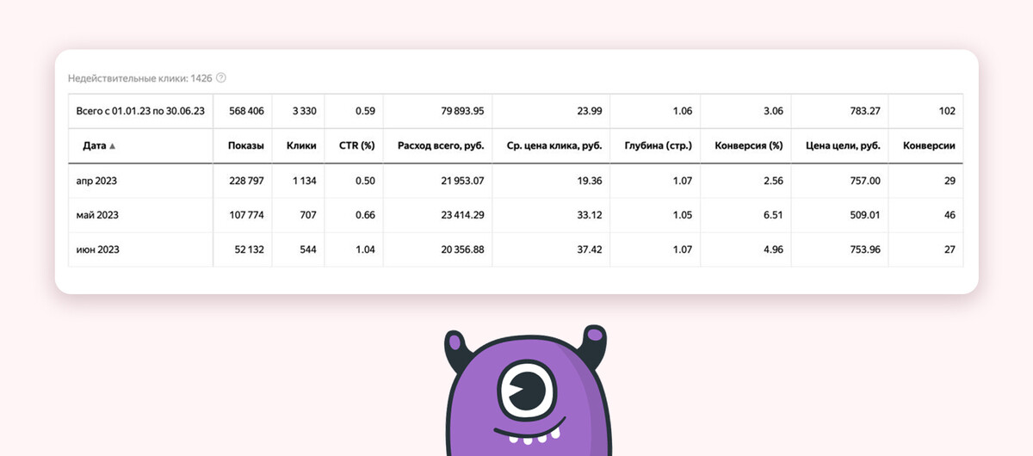This screenshot has width=1033, height=456.
Task: Click the Ср. цена клика, руб. header
Action: click(554, 145)
